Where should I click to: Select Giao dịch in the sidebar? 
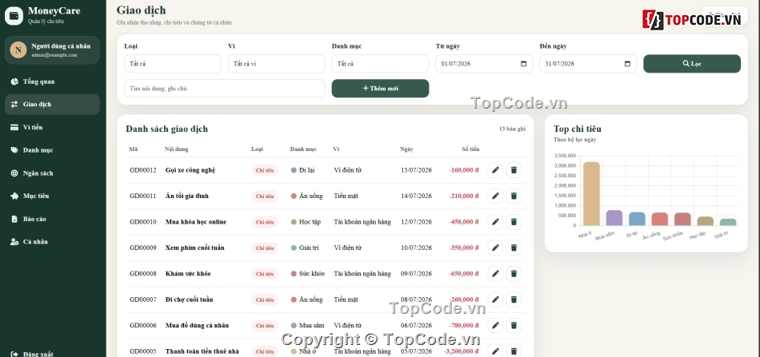[x=52, y=104]
